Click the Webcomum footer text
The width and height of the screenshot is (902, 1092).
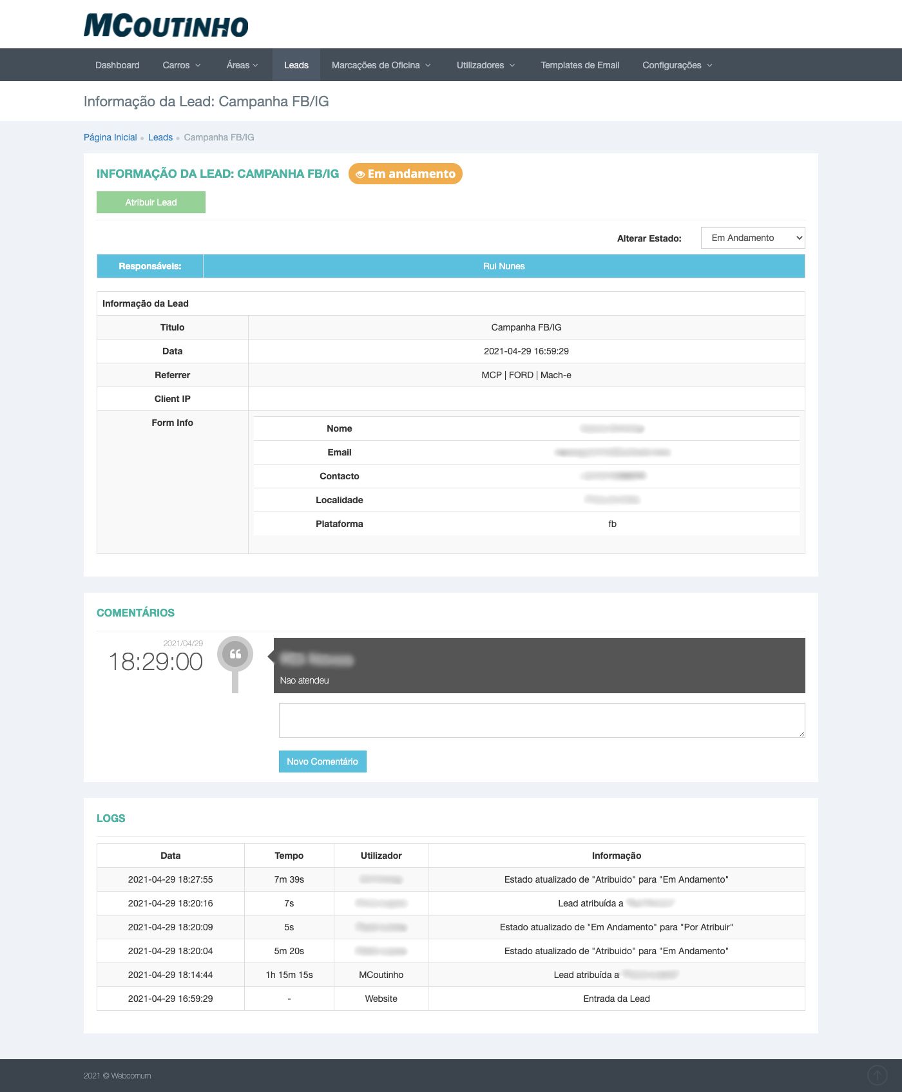pyautogui.click(x=131, y=1075)
